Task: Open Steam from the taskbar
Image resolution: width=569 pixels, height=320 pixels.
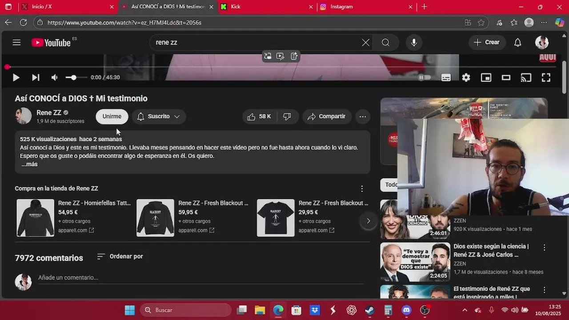Action: (369, 310)
